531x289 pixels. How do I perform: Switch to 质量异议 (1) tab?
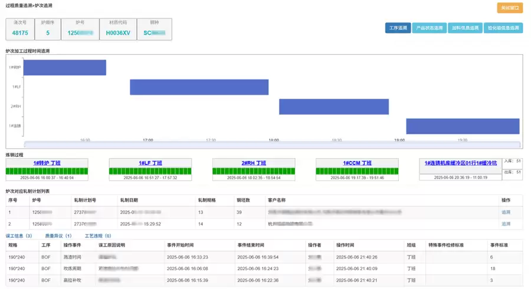(58, 236)
